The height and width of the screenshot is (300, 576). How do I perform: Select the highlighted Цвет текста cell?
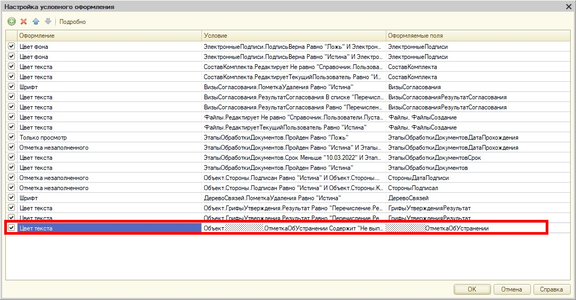point(109,228)
